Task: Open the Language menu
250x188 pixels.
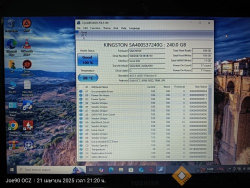Action: click(134, 28)
